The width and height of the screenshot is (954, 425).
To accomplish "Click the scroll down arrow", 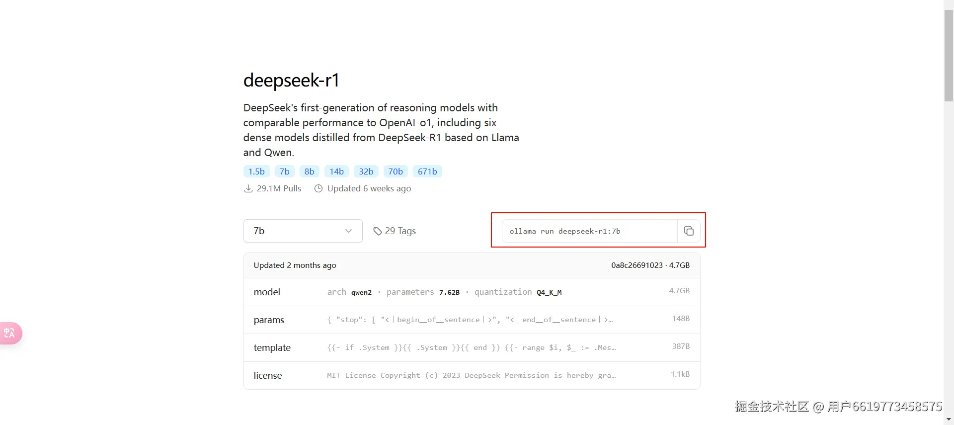I will 949,420.
